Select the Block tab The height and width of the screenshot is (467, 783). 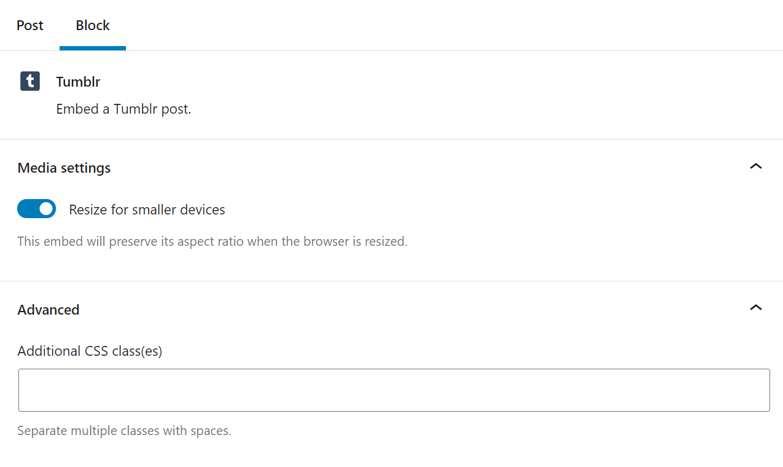(x=92, y=25)
